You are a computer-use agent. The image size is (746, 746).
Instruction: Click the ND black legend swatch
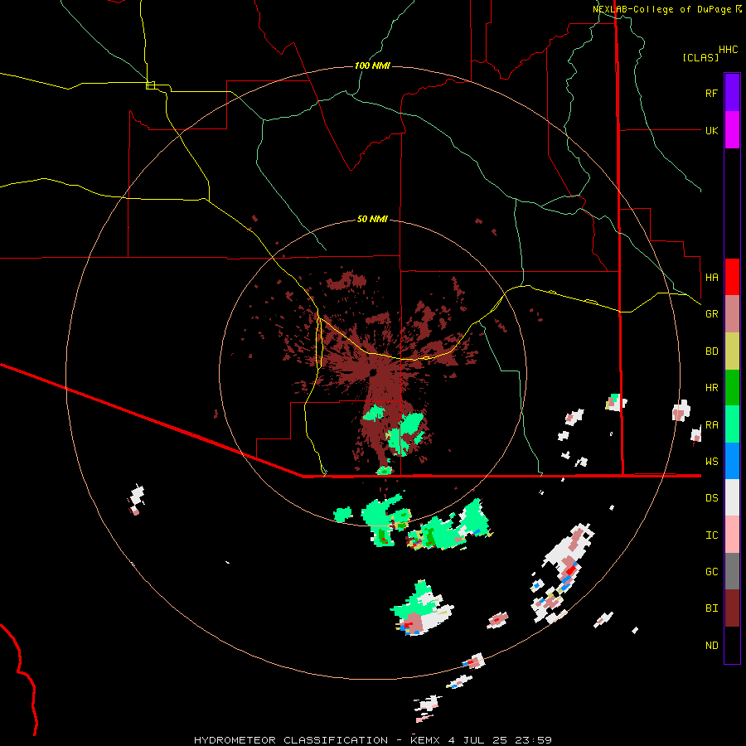(732, 645)
